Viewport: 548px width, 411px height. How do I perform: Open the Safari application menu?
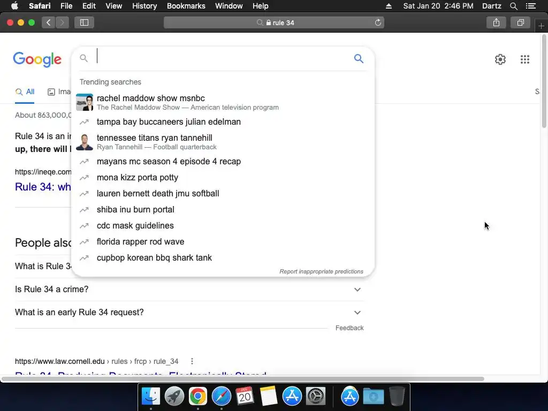click(40, 6)
